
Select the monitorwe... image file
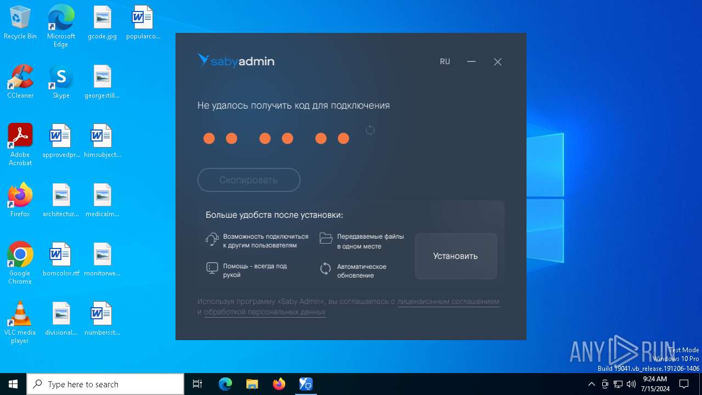[x=103, y=260]
